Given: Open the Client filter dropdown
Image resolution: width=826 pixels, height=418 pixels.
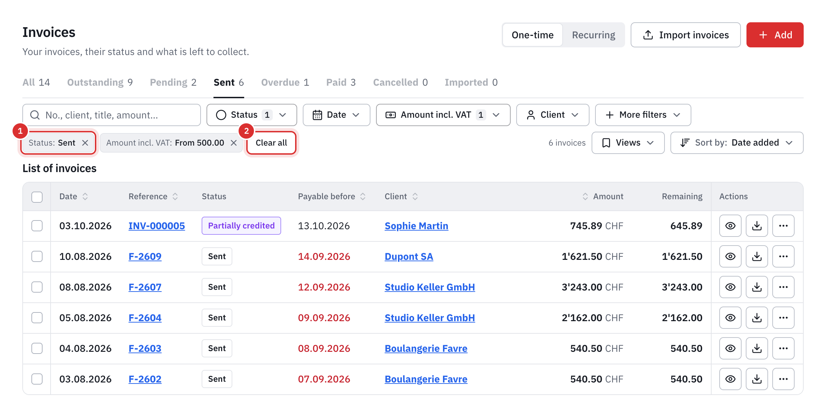Looking at the screenshot, I should 553,115.
